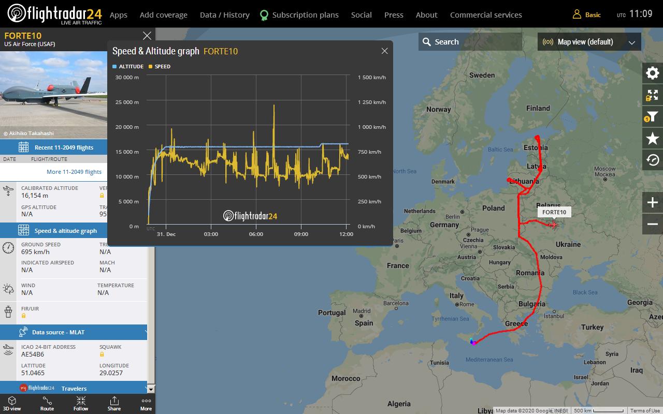This screenshot has height=414, width=663.
Task: Close the FORTE10 flight panel
Action: tap(147, 36)
